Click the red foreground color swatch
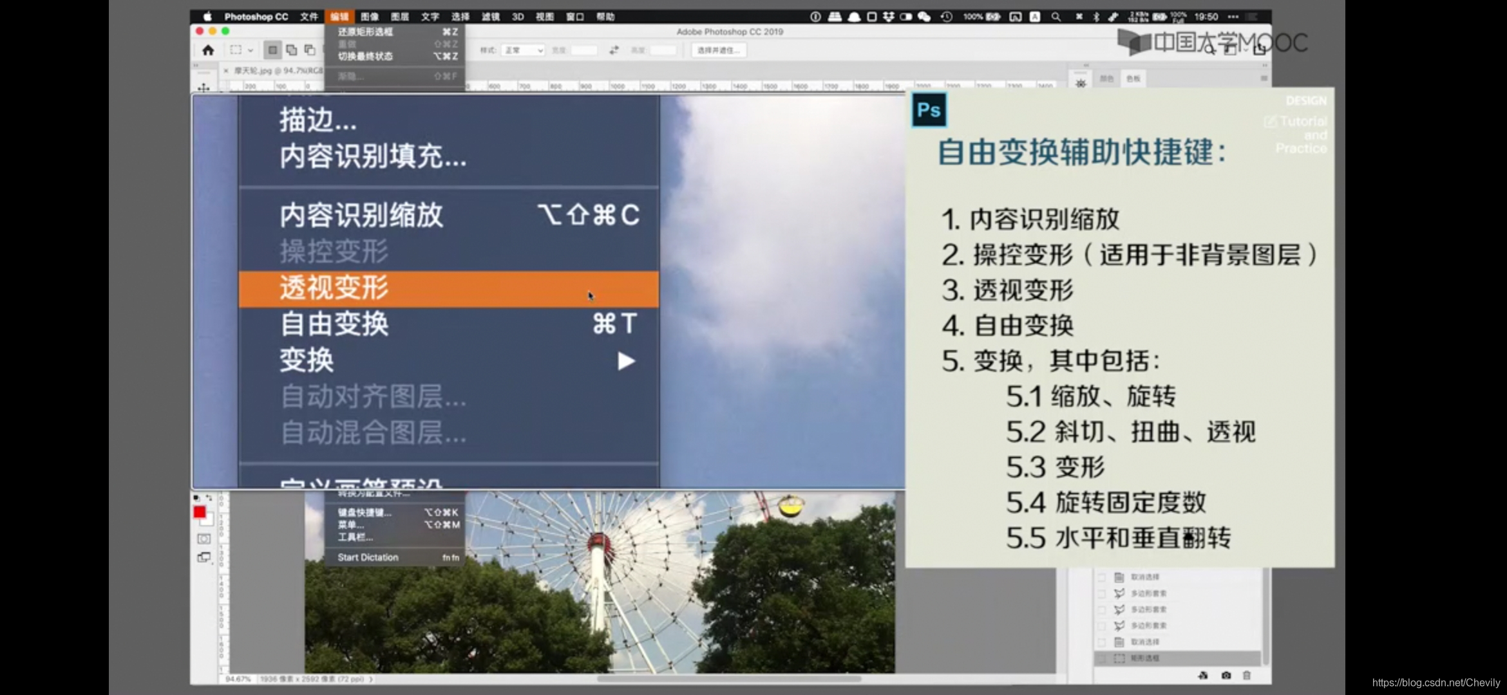Image resolution: width=1507 pixels, height=695 pixels. (x=200, y=512)
